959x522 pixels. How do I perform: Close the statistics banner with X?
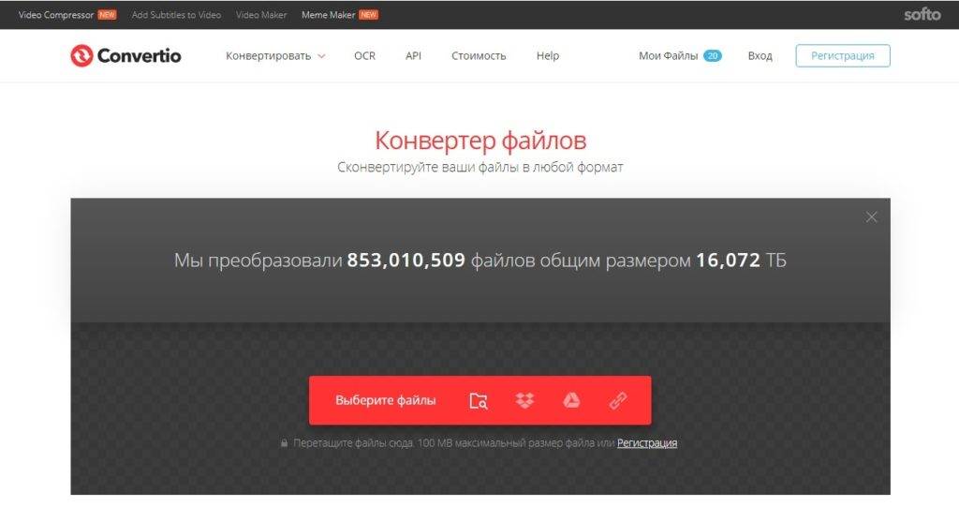coord(872,216)
